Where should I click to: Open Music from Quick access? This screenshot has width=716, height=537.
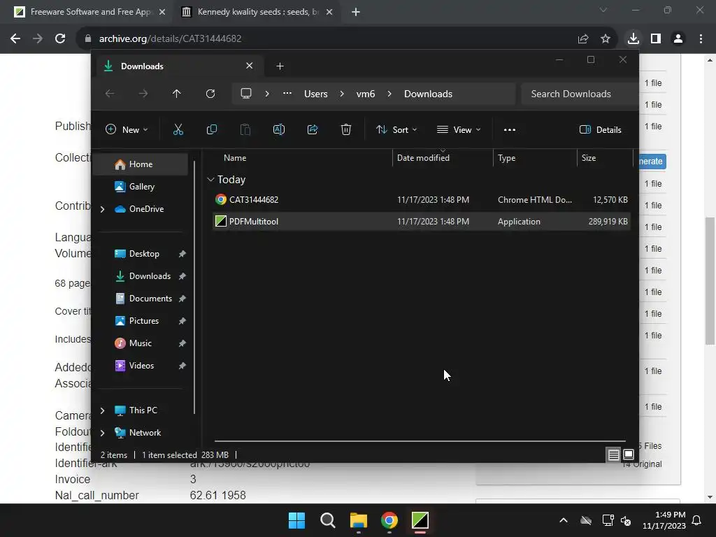pyautogui.click(x=140, y=343)
